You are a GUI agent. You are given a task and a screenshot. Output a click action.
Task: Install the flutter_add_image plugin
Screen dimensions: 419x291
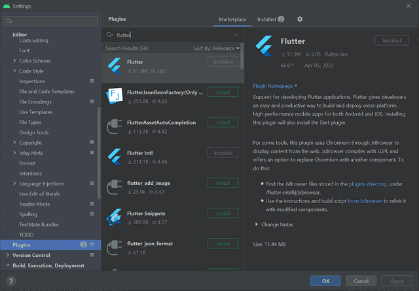click(223, 184)
